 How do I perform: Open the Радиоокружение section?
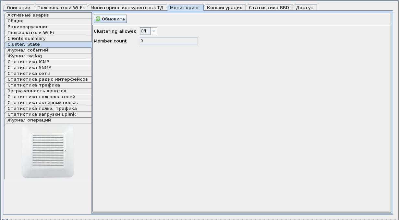point(48,27)
